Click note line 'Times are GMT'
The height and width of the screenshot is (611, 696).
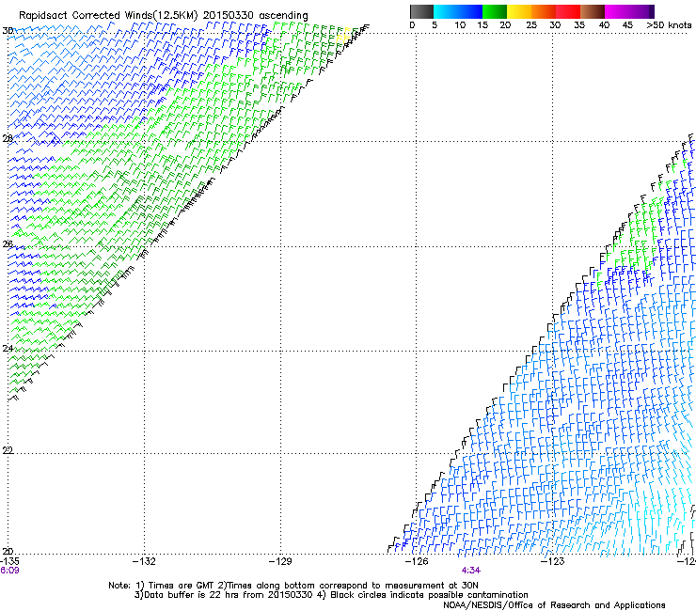coord(182,586)
